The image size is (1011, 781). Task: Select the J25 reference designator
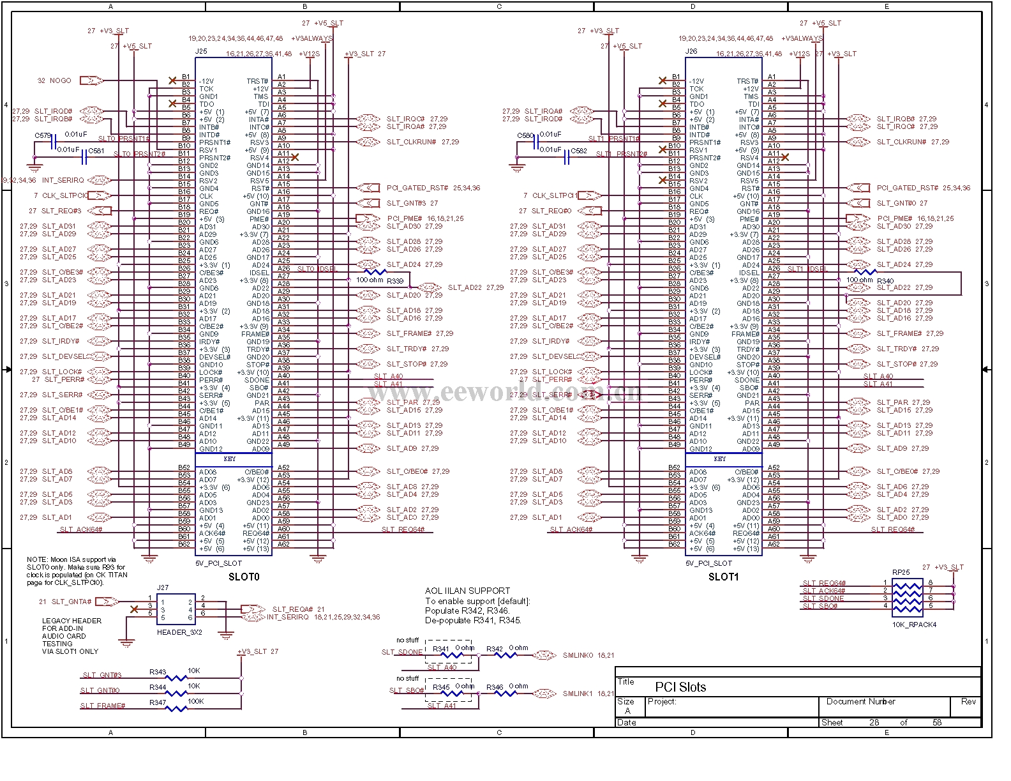click(x=201, y=51)
